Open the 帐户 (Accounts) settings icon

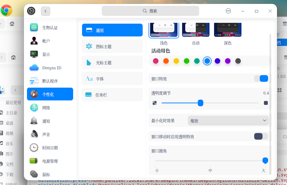pyautogui.click(x=34, y=41)
